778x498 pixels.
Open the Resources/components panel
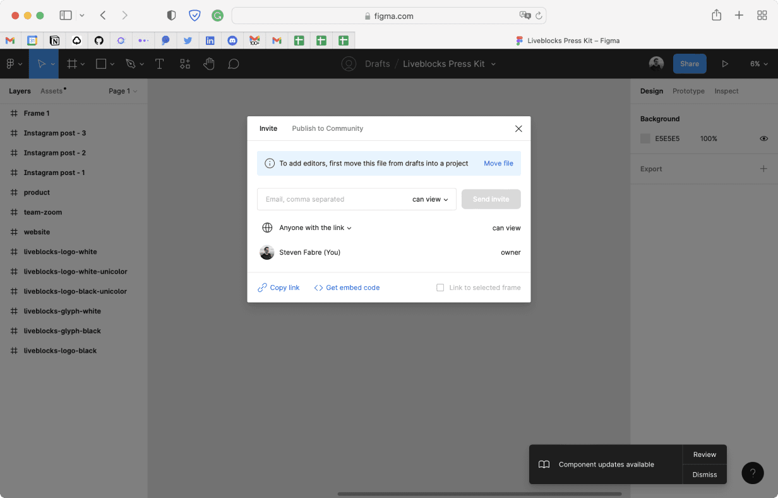pyautogui.click(x=184, y=63)
